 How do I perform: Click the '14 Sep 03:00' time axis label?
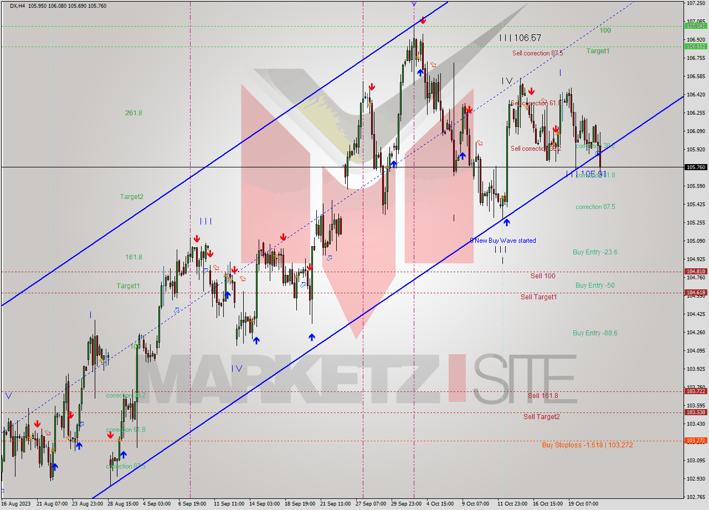click(x=264, y=504)
